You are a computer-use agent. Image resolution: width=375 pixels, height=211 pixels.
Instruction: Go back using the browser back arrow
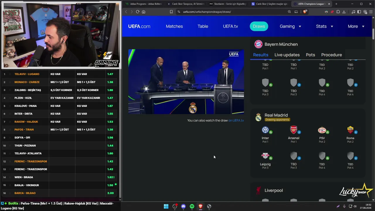coord(126,12)
